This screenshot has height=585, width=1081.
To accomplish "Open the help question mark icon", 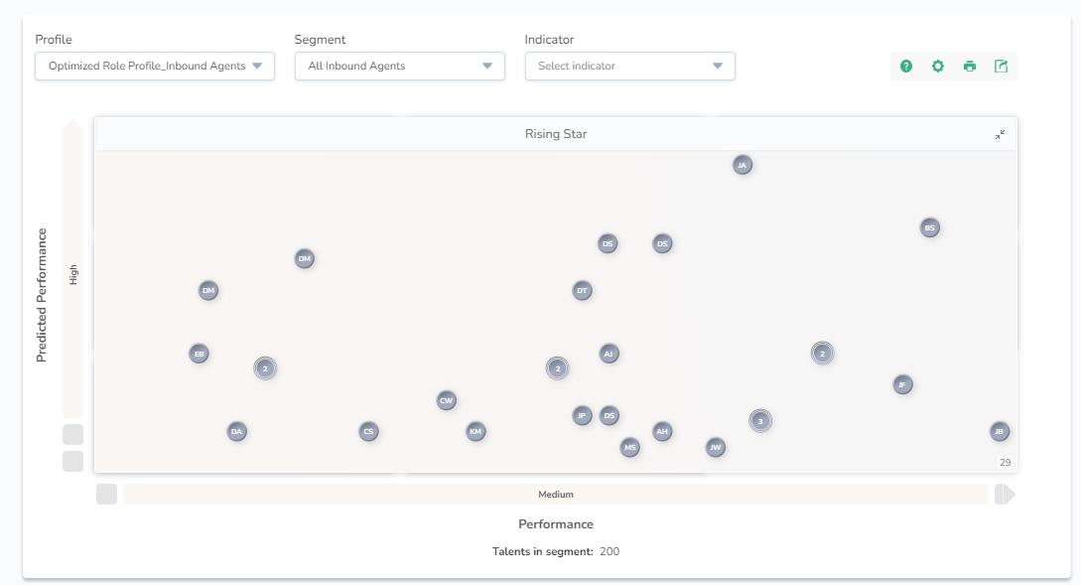I will point(906,67).
